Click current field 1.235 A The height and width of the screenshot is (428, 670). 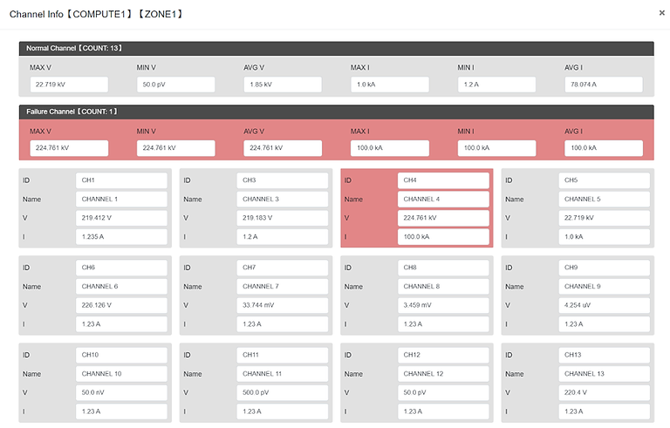121,236
